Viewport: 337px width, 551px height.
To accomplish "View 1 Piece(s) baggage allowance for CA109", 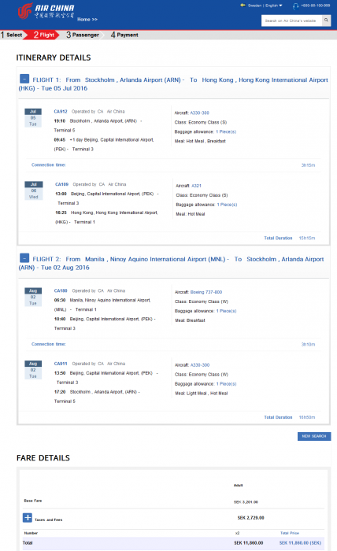I will 227,205.
